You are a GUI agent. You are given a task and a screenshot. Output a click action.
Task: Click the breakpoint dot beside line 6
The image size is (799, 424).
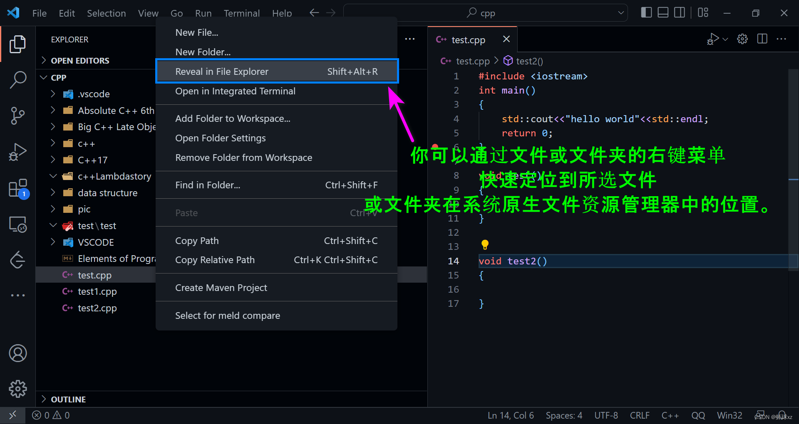pyautogui.click(x=435, y=146)
